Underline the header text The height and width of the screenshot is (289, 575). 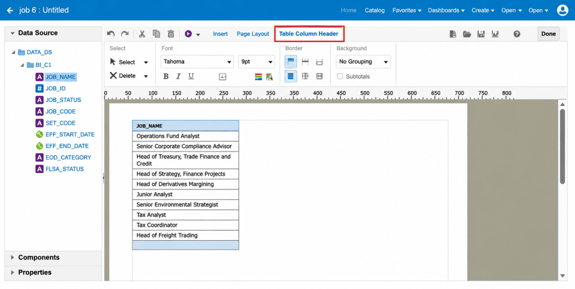191,76
